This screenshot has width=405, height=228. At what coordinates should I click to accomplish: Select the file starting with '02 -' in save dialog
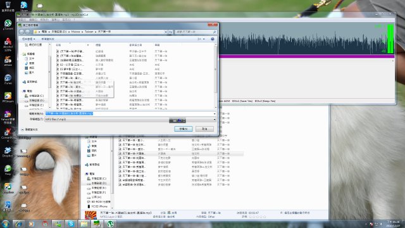tap(70, 65)
